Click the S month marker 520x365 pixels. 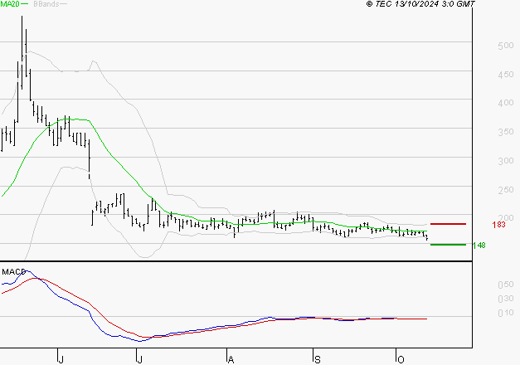click(x=318, y=360)
